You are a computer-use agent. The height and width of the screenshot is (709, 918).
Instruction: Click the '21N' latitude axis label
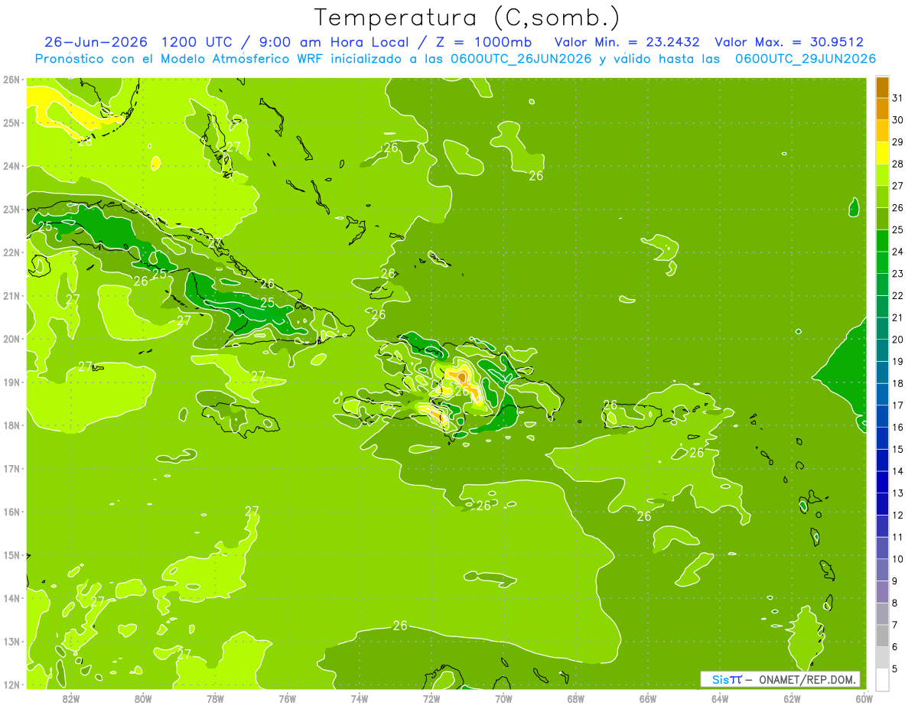coord(11,295)
